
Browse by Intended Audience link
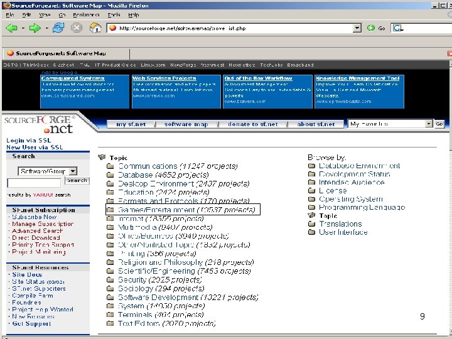[x=352, y=182]
